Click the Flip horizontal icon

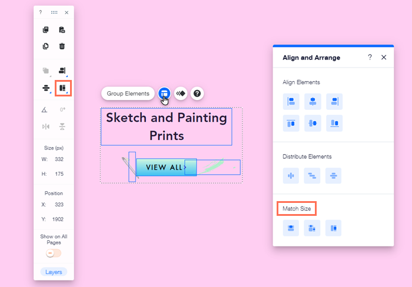coord(46,127)
